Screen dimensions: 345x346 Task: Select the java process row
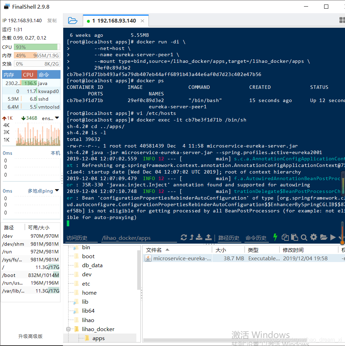tap(31, 83)
